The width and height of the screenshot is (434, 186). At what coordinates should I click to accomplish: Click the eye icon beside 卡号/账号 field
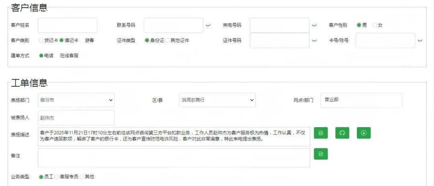(x=420, y=41)
